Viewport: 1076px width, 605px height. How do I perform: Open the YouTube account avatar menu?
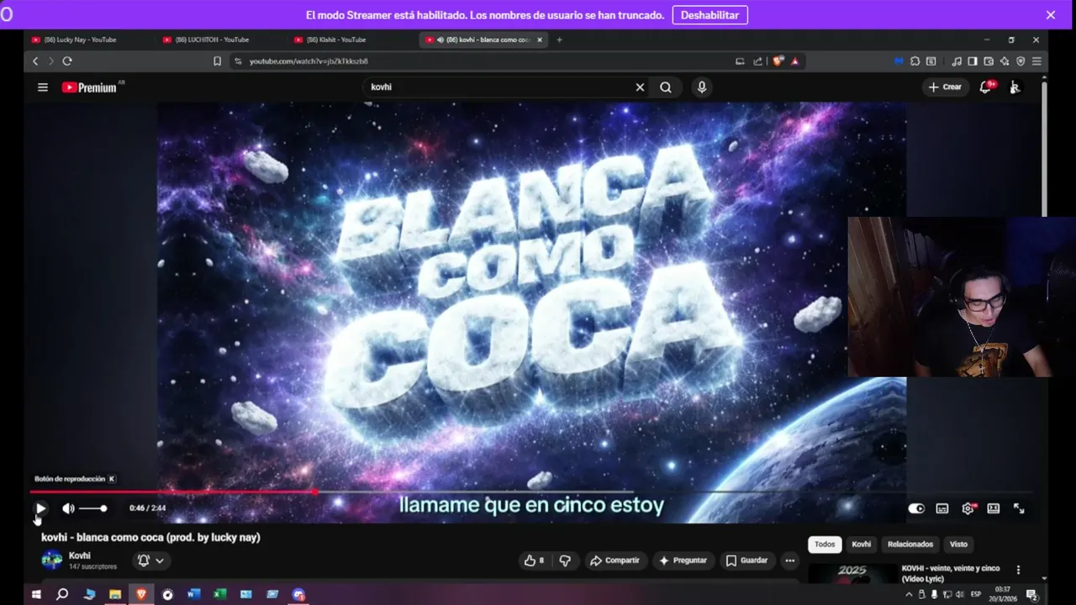coord(1015,87)
